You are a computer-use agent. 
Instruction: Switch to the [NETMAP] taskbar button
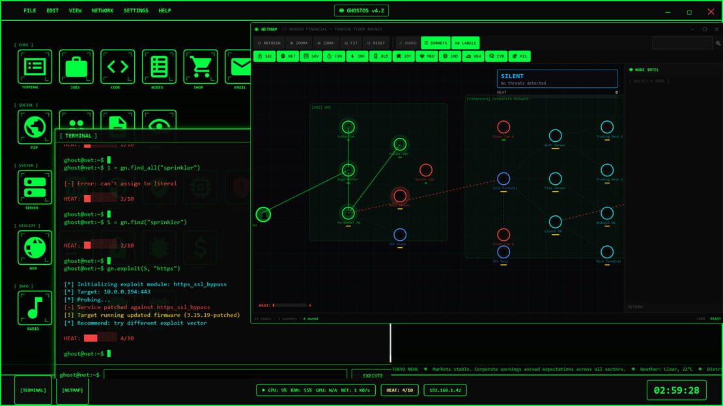(72, 390)
